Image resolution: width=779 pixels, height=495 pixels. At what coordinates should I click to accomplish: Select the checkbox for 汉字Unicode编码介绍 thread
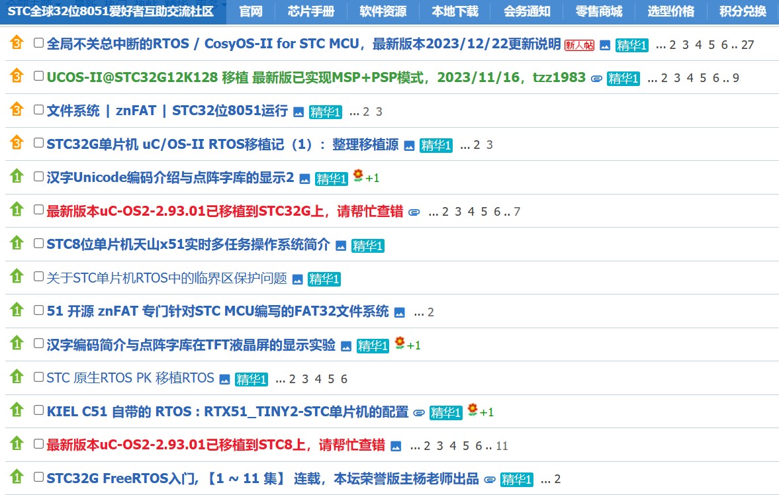tap(39, 177)
